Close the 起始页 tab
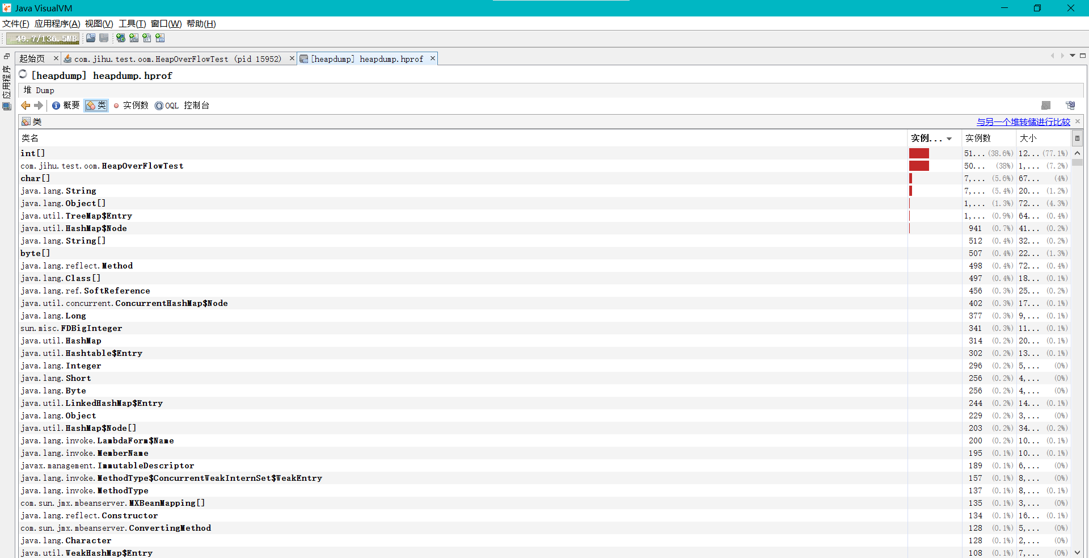This screenshot has height=558, width=1089. point(56,58)
